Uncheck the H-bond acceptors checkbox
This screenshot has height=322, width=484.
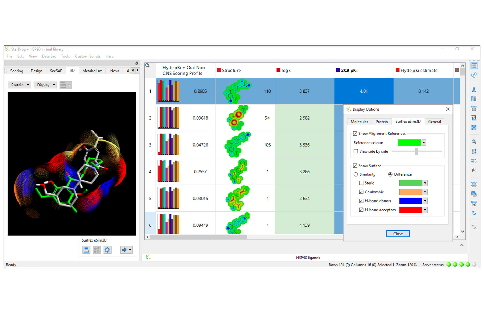(361, 210)
